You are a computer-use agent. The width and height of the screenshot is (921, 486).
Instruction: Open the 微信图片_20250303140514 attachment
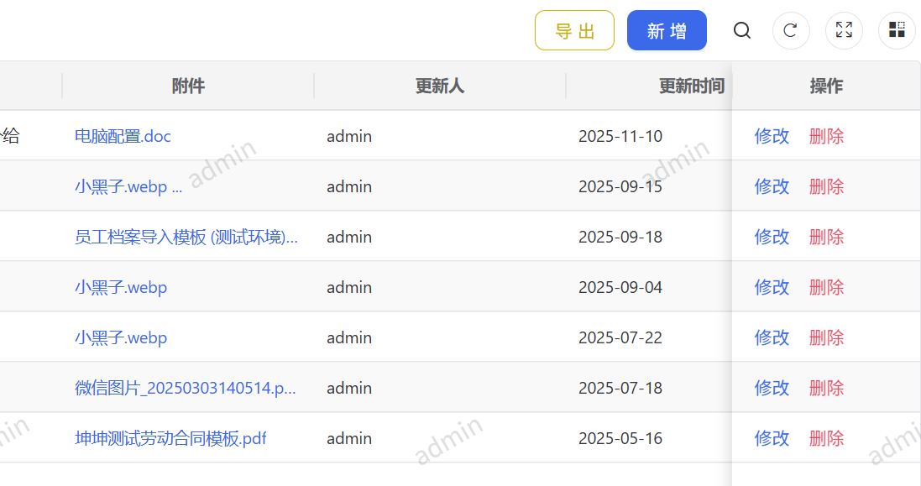(186, 388)
